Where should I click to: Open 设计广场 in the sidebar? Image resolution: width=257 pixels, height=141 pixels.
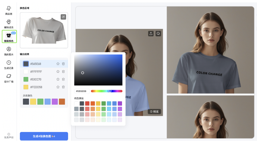tap(9, 78)
